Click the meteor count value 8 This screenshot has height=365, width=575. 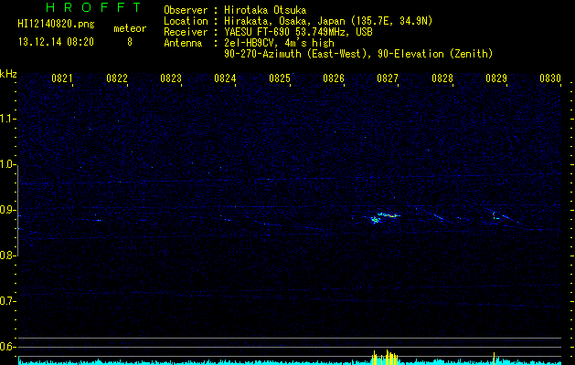pos(130,42)
